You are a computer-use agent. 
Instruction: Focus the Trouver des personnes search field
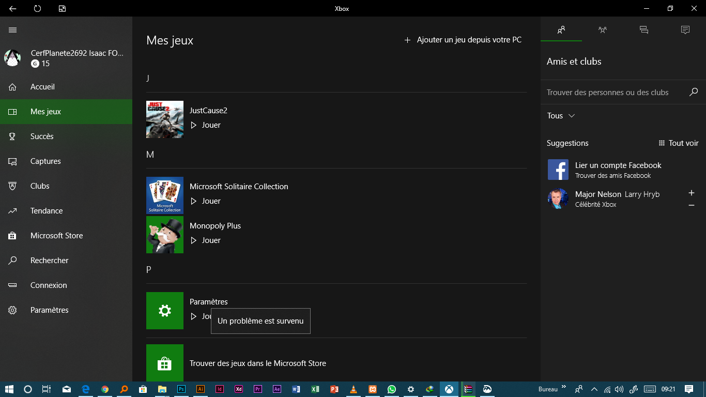pos(615,93)
